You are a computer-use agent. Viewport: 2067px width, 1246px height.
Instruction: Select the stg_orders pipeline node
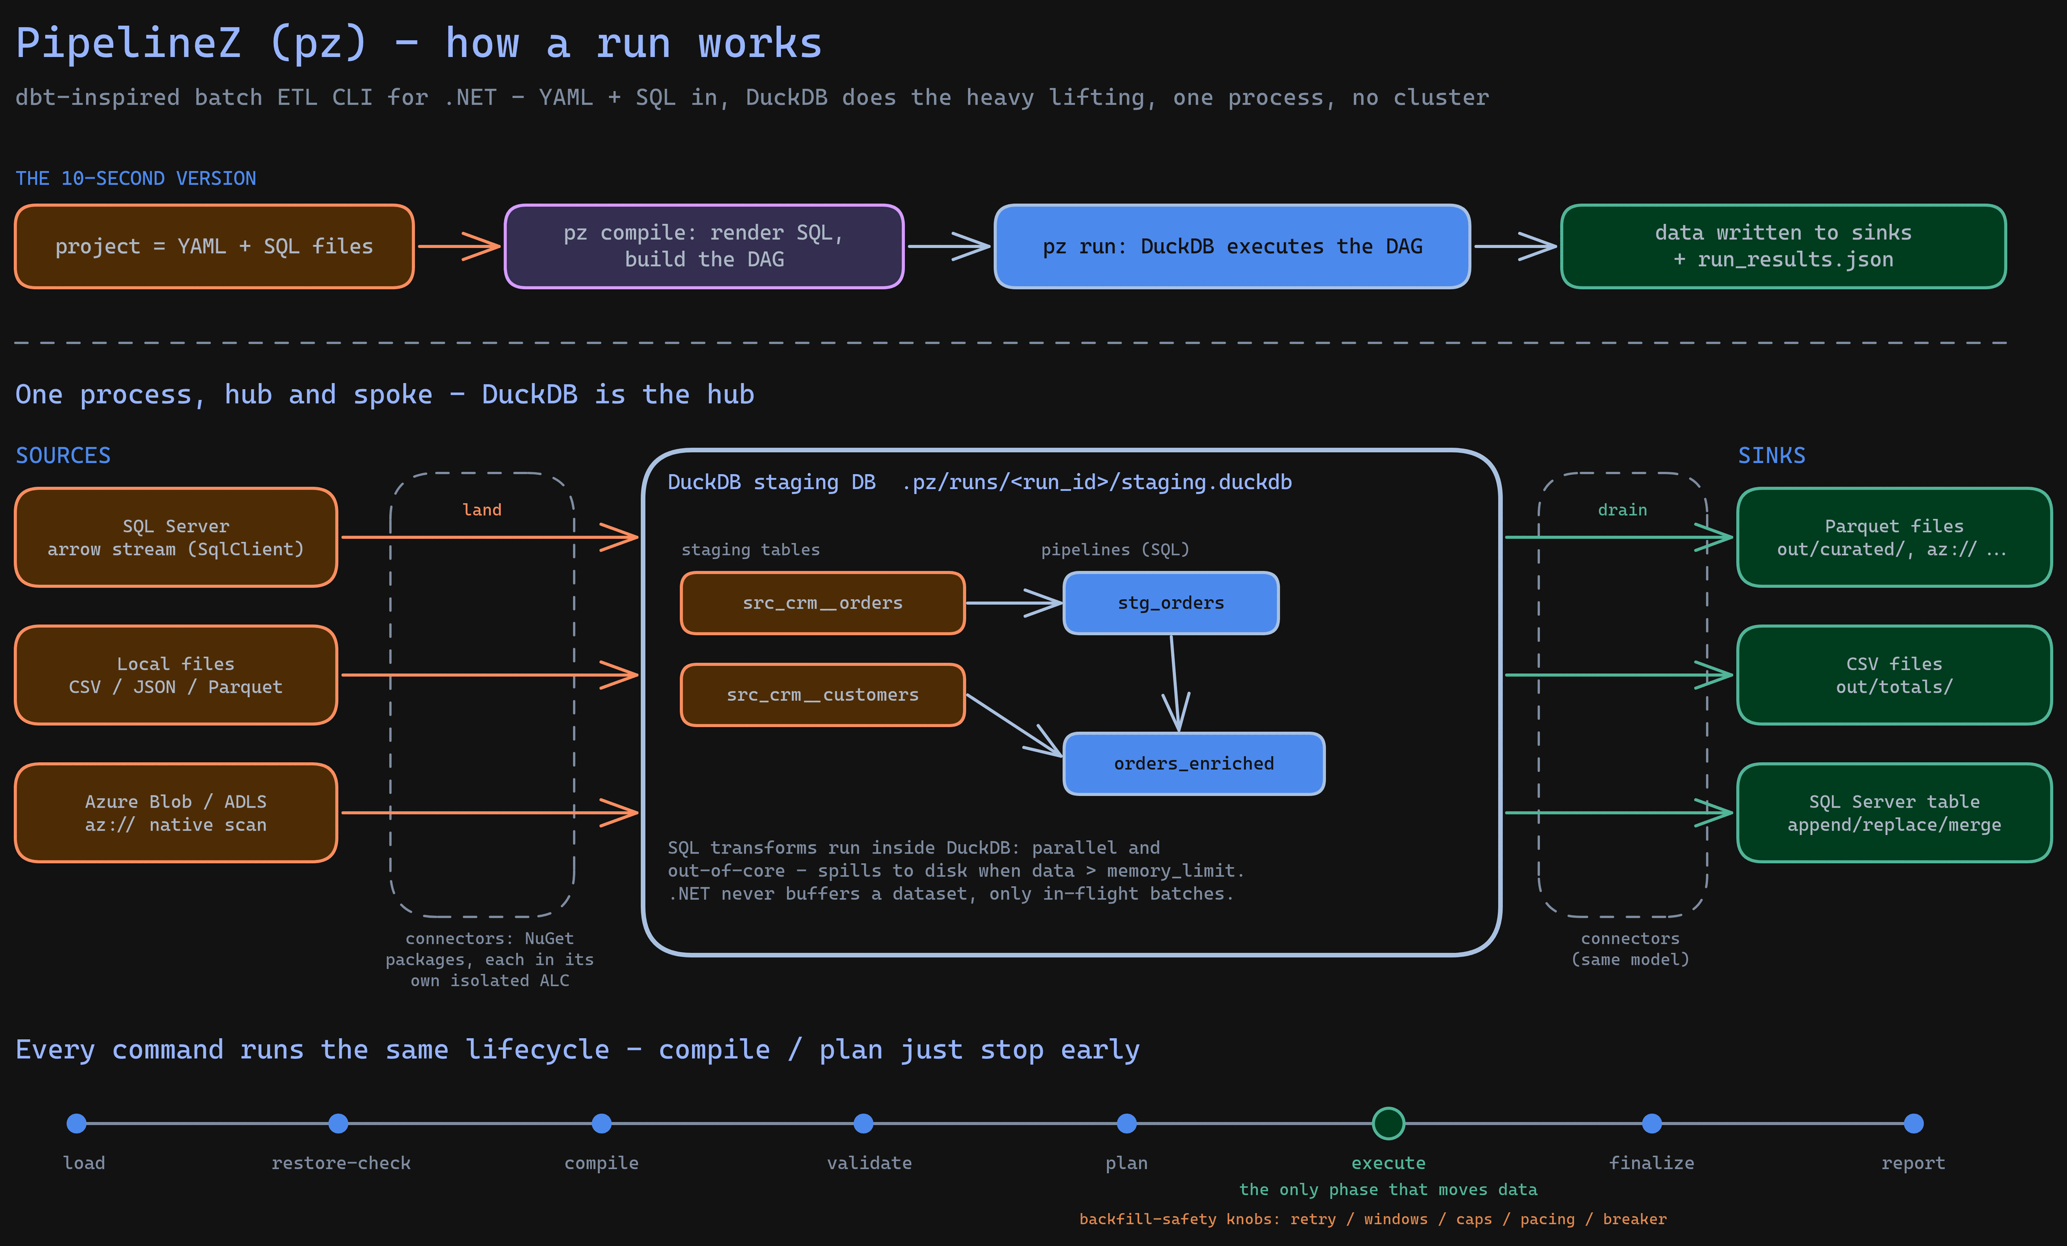coord(1171,603)
